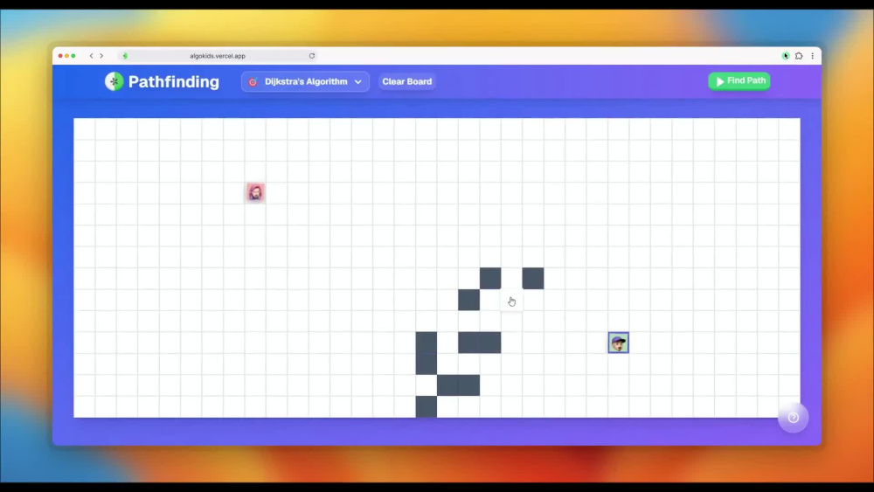
Task: Click the site favicon in address bar
Action: coord(125,56)
